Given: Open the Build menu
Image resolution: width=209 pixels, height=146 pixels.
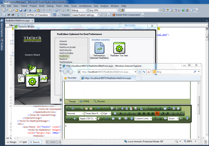Looking at the screenshot, I should 42,6.
